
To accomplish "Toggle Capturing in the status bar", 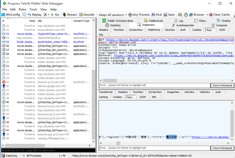I will (9, 155).
